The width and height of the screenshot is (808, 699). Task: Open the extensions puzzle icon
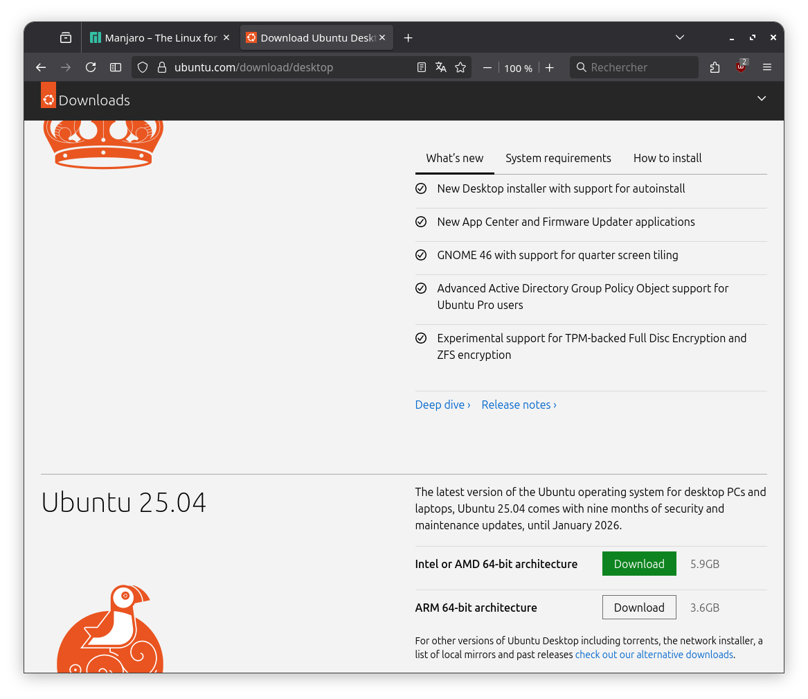(715, 67)
